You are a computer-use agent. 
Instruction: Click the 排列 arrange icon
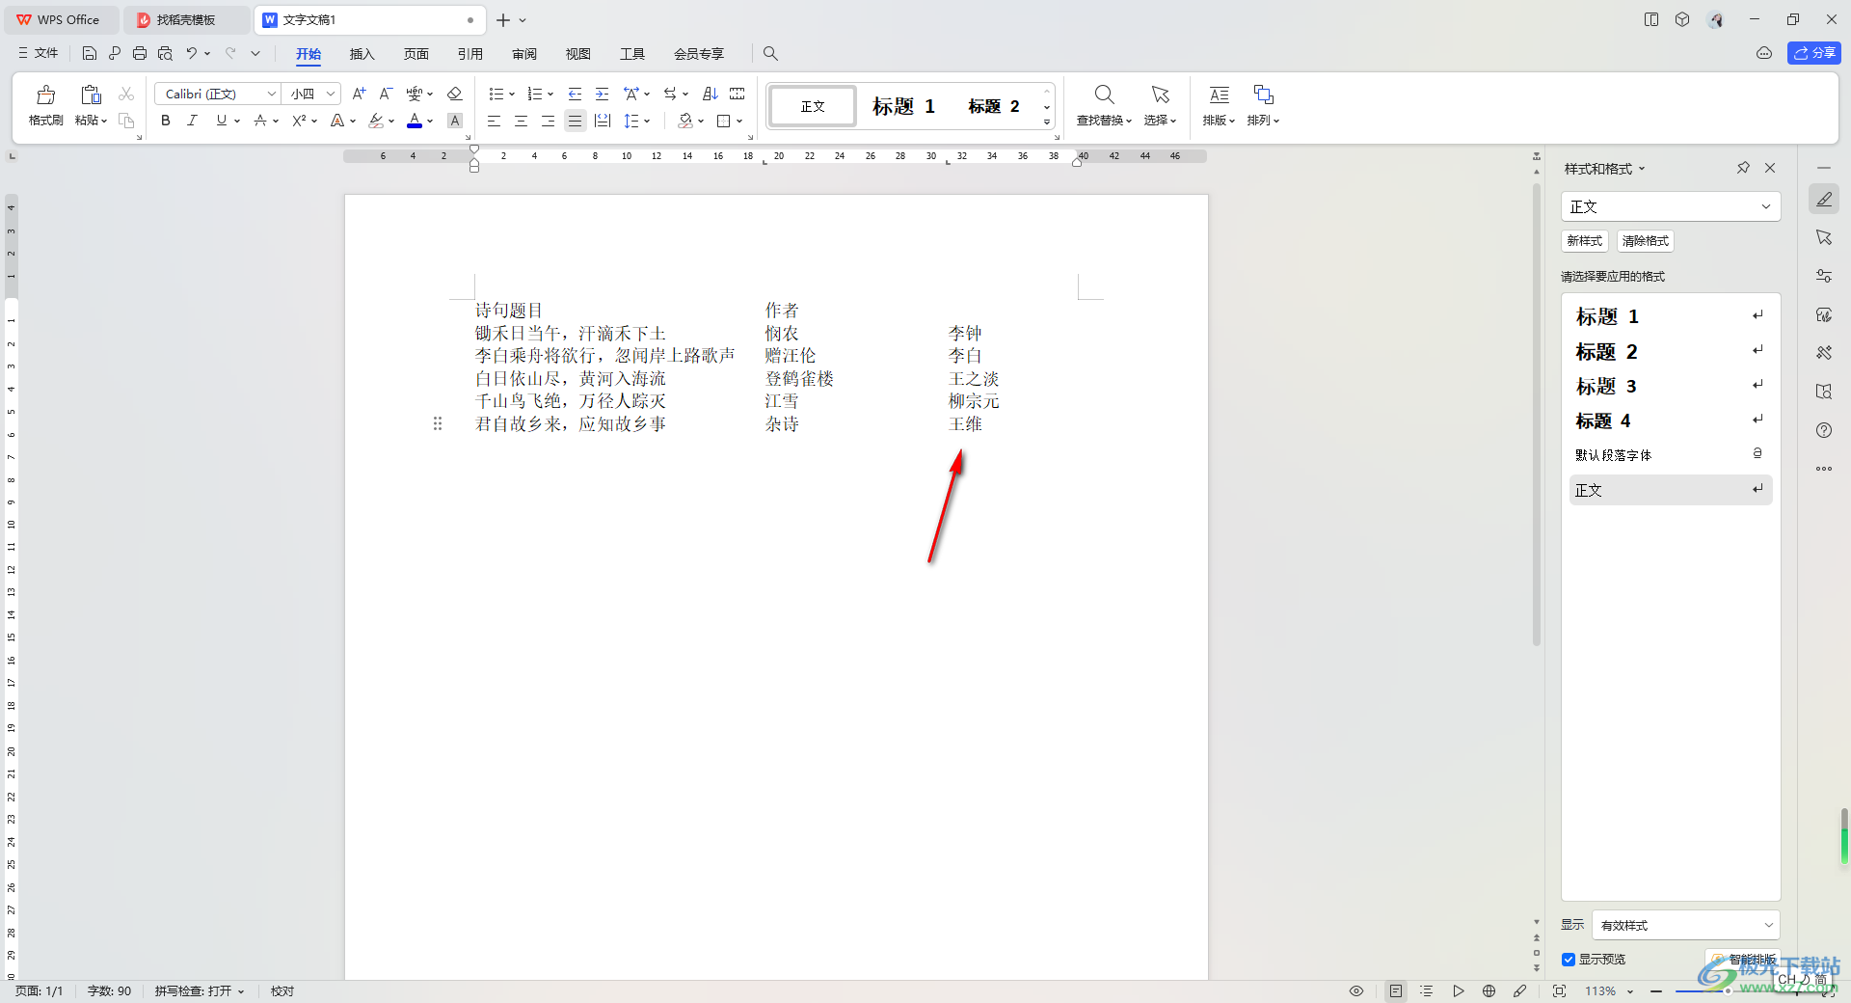(x=1263, y=95)
